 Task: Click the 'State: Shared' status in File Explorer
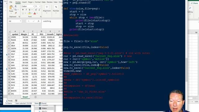pos(40,103)
